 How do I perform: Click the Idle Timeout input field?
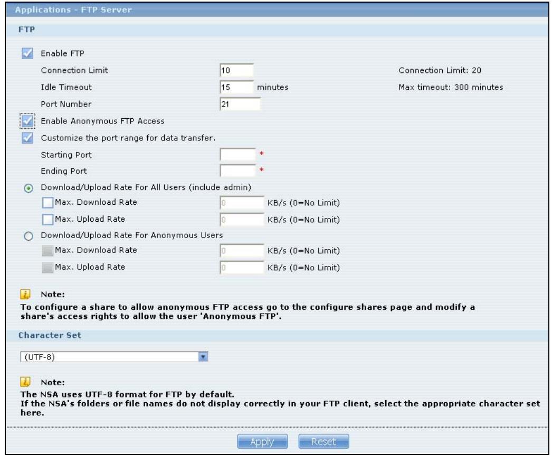click(236, 87)
